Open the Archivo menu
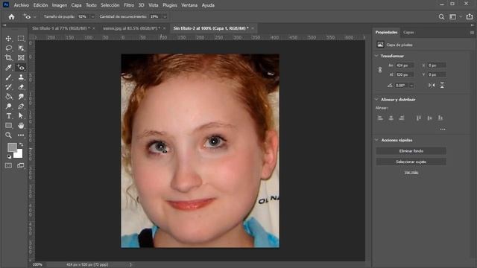Image resolution: width=477 pixels, height=268 pixels. point(22,5)
